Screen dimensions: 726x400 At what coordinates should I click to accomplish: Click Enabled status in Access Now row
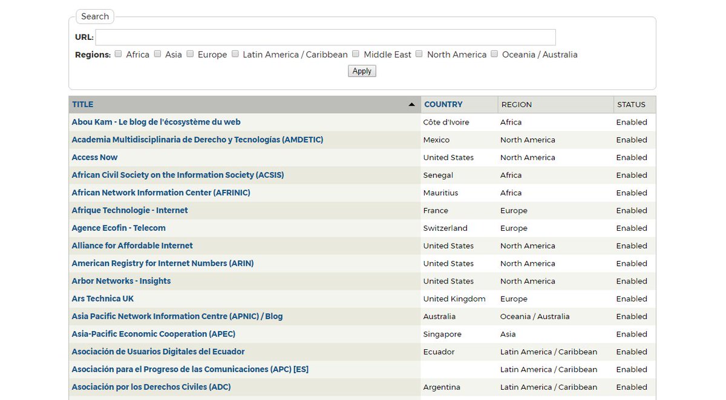pos(632,157)
